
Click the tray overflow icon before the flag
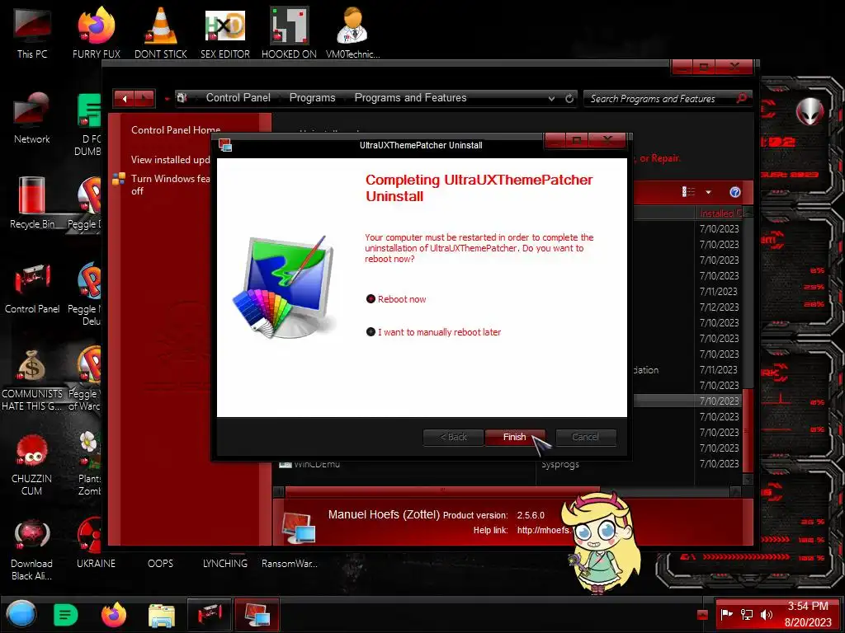(x=702, y=615)
